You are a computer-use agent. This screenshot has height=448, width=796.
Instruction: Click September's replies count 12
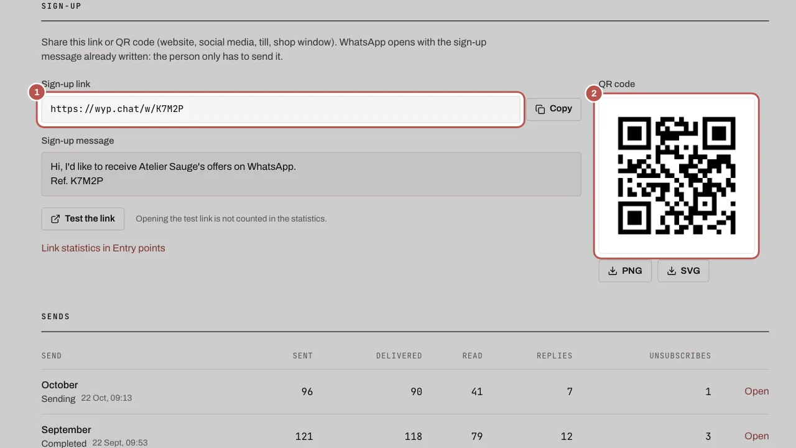coord(567,436)
